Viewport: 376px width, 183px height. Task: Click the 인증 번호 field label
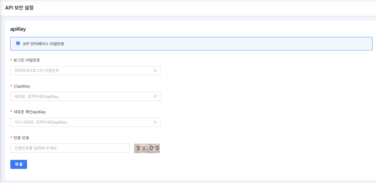point(21,138)
